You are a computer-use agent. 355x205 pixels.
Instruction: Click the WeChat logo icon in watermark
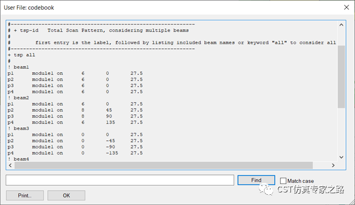pos(266,190)
